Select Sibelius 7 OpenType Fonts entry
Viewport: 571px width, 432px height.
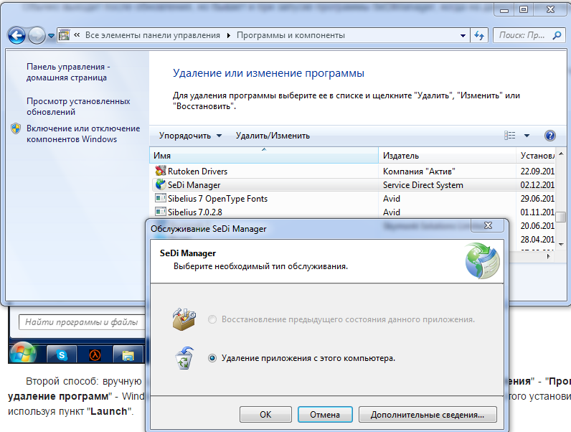[x=352, y=199]
